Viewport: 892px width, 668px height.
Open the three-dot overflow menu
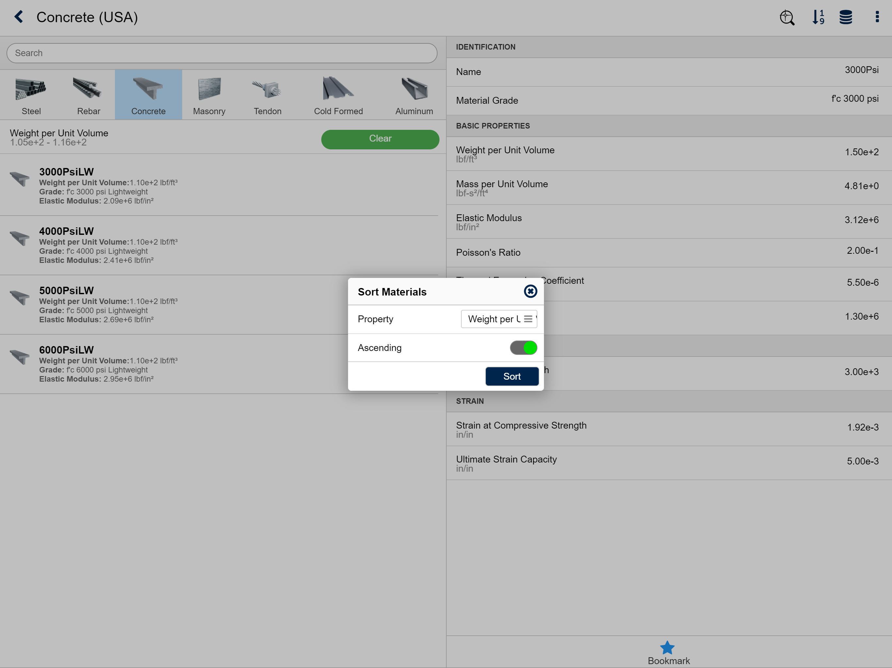[877, 17]
